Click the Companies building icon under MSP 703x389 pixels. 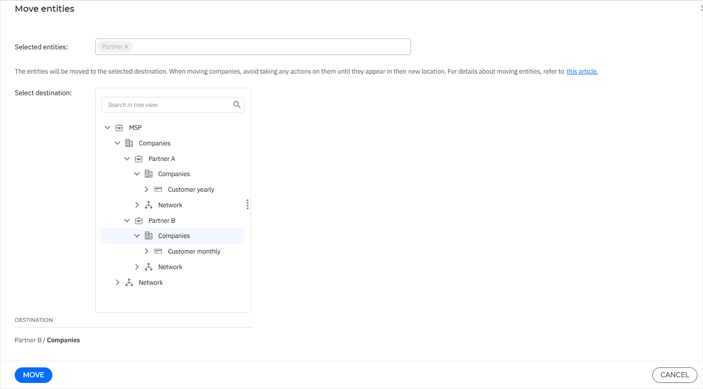pos(129,143)
